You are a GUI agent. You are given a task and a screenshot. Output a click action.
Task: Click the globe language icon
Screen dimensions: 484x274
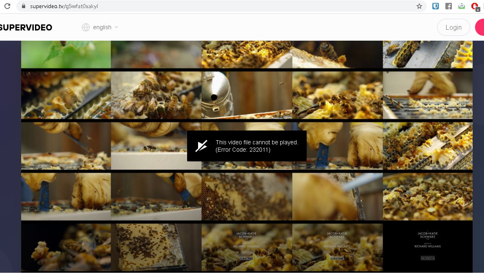pyautogui.click(x=85, y=27)
